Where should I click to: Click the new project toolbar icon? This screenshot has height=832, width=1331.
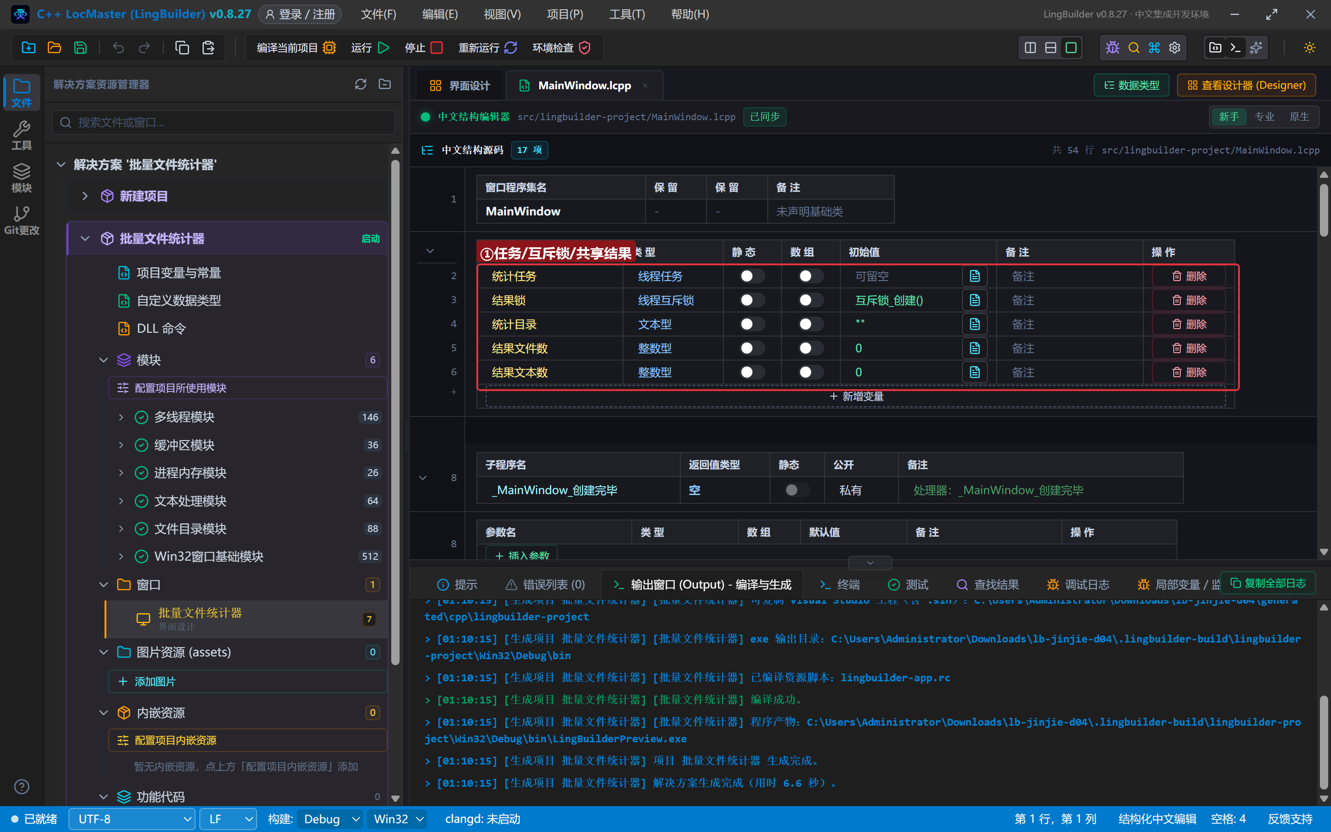click(x=29, y=48)
